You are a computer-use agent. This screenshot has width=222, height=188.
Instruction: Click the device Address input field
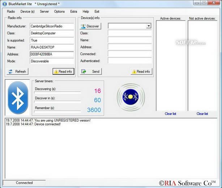[x=130, y=47]
